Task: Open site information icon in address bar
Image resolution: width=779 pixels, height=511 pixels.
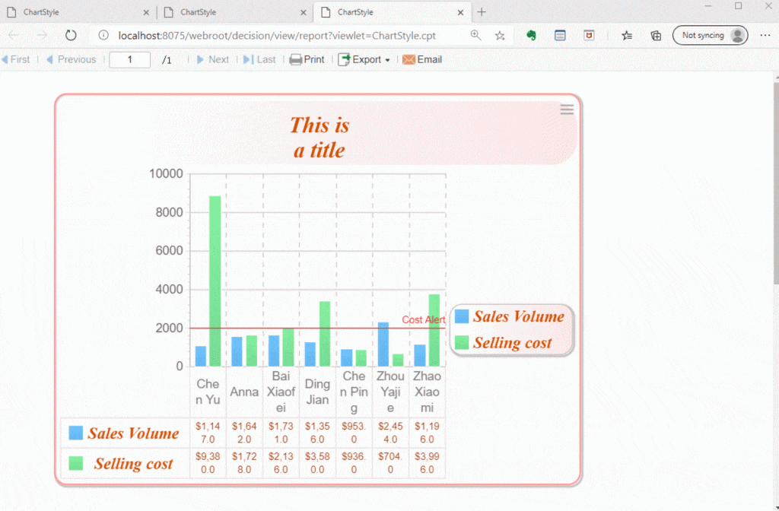Action: click(103, 35)
